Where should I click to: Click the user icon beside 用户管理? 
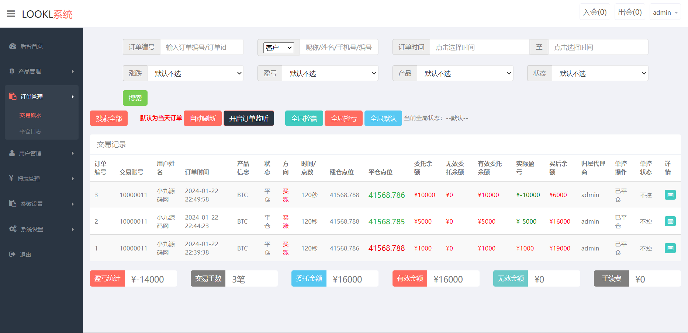tap(12, 153)
